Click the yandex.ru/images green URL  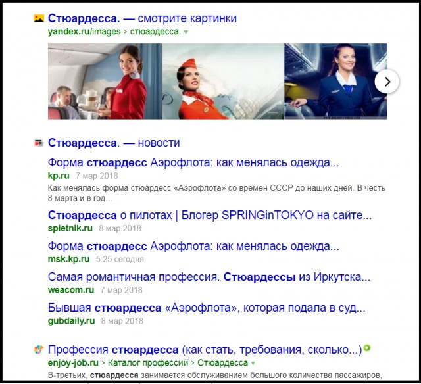tap(84, 32)
